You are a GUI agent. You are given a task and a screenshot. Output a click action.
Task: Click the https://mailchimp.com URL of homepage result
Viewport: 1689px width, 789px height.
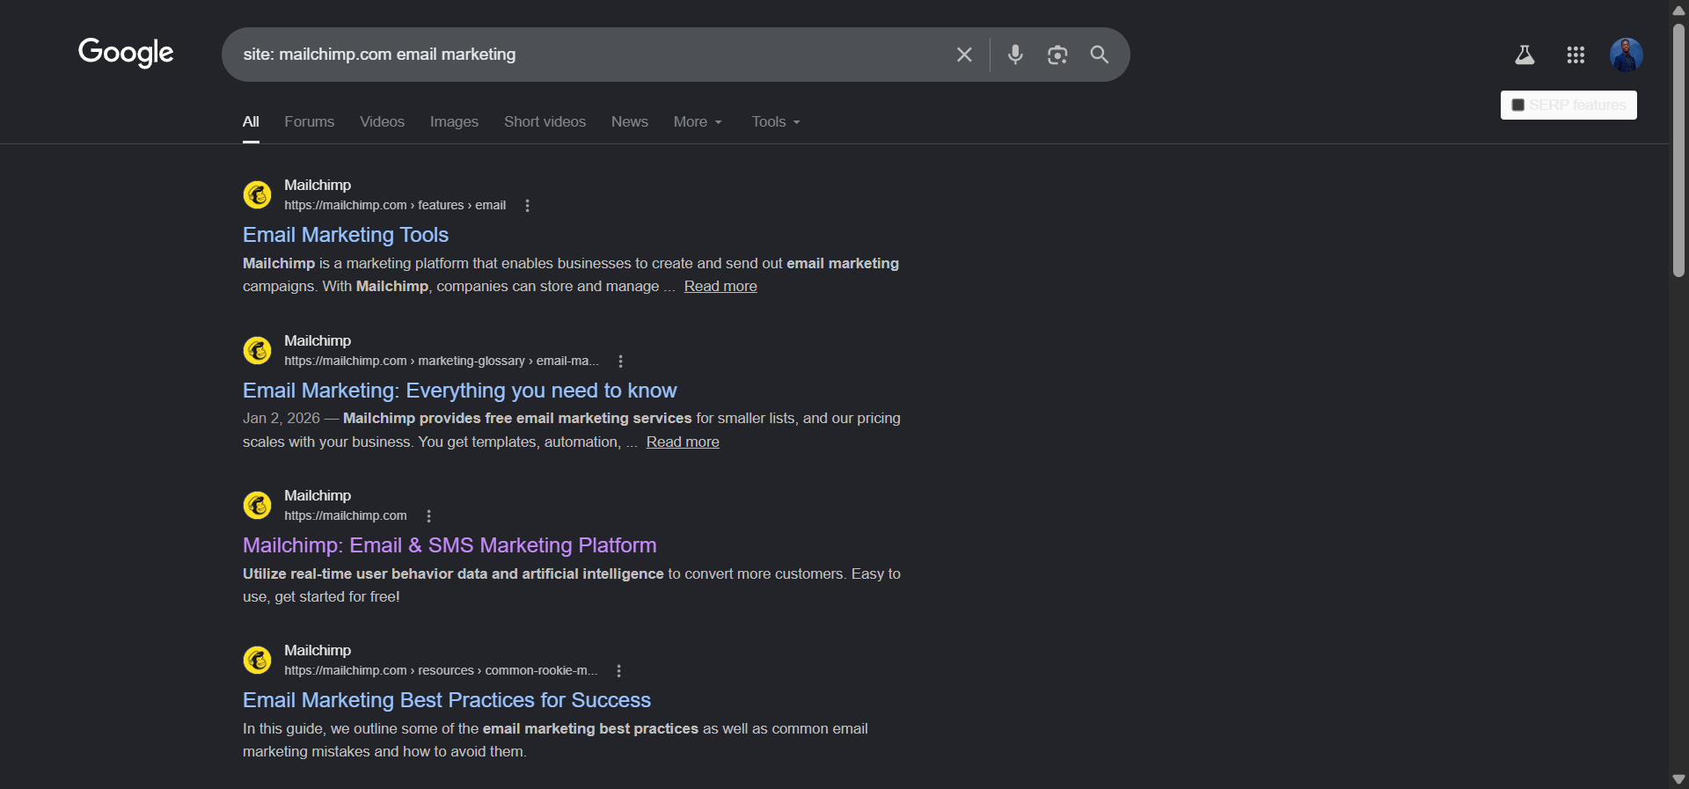coord(346,516)
